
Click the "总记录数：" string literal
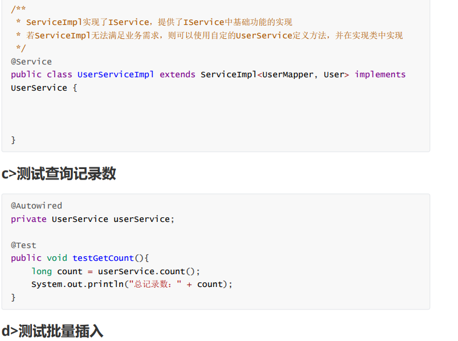point(155,284)
